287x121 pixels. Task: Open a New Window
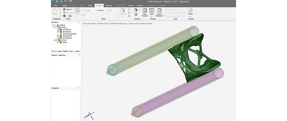pos(145,12)
